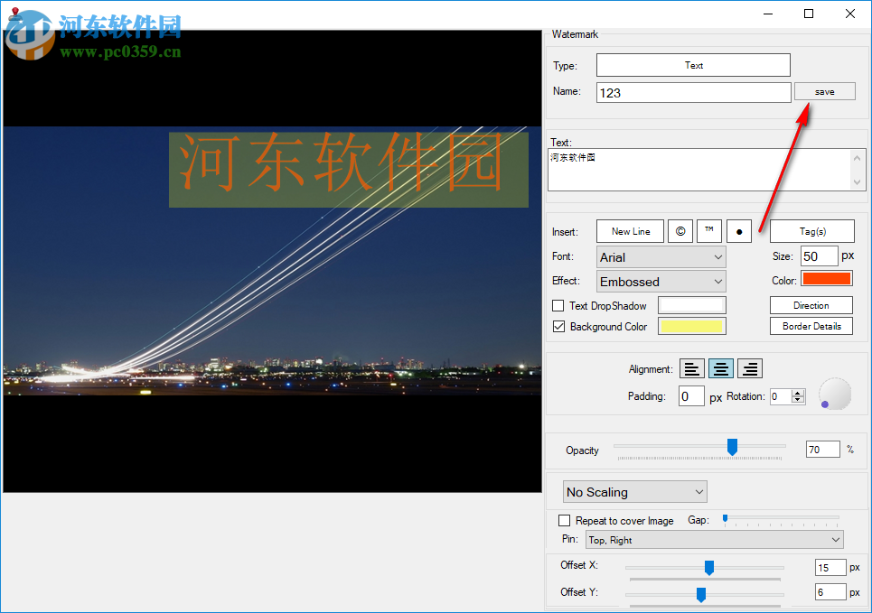Select left text alignment
Screen dimensions: 872x613
[691, 368]
